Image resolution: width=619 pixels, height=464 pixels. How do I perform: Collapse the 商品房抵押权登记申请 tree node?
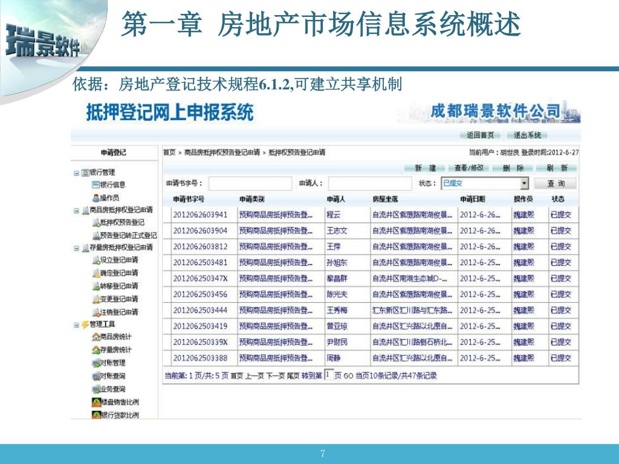point(76,210)
